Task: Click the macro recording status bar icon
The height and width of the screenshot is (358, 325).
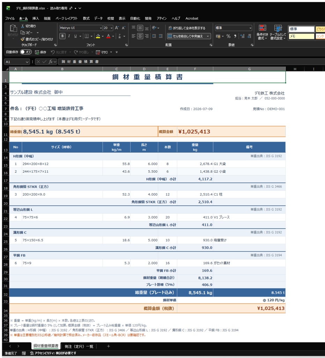Action: point(24,353)
